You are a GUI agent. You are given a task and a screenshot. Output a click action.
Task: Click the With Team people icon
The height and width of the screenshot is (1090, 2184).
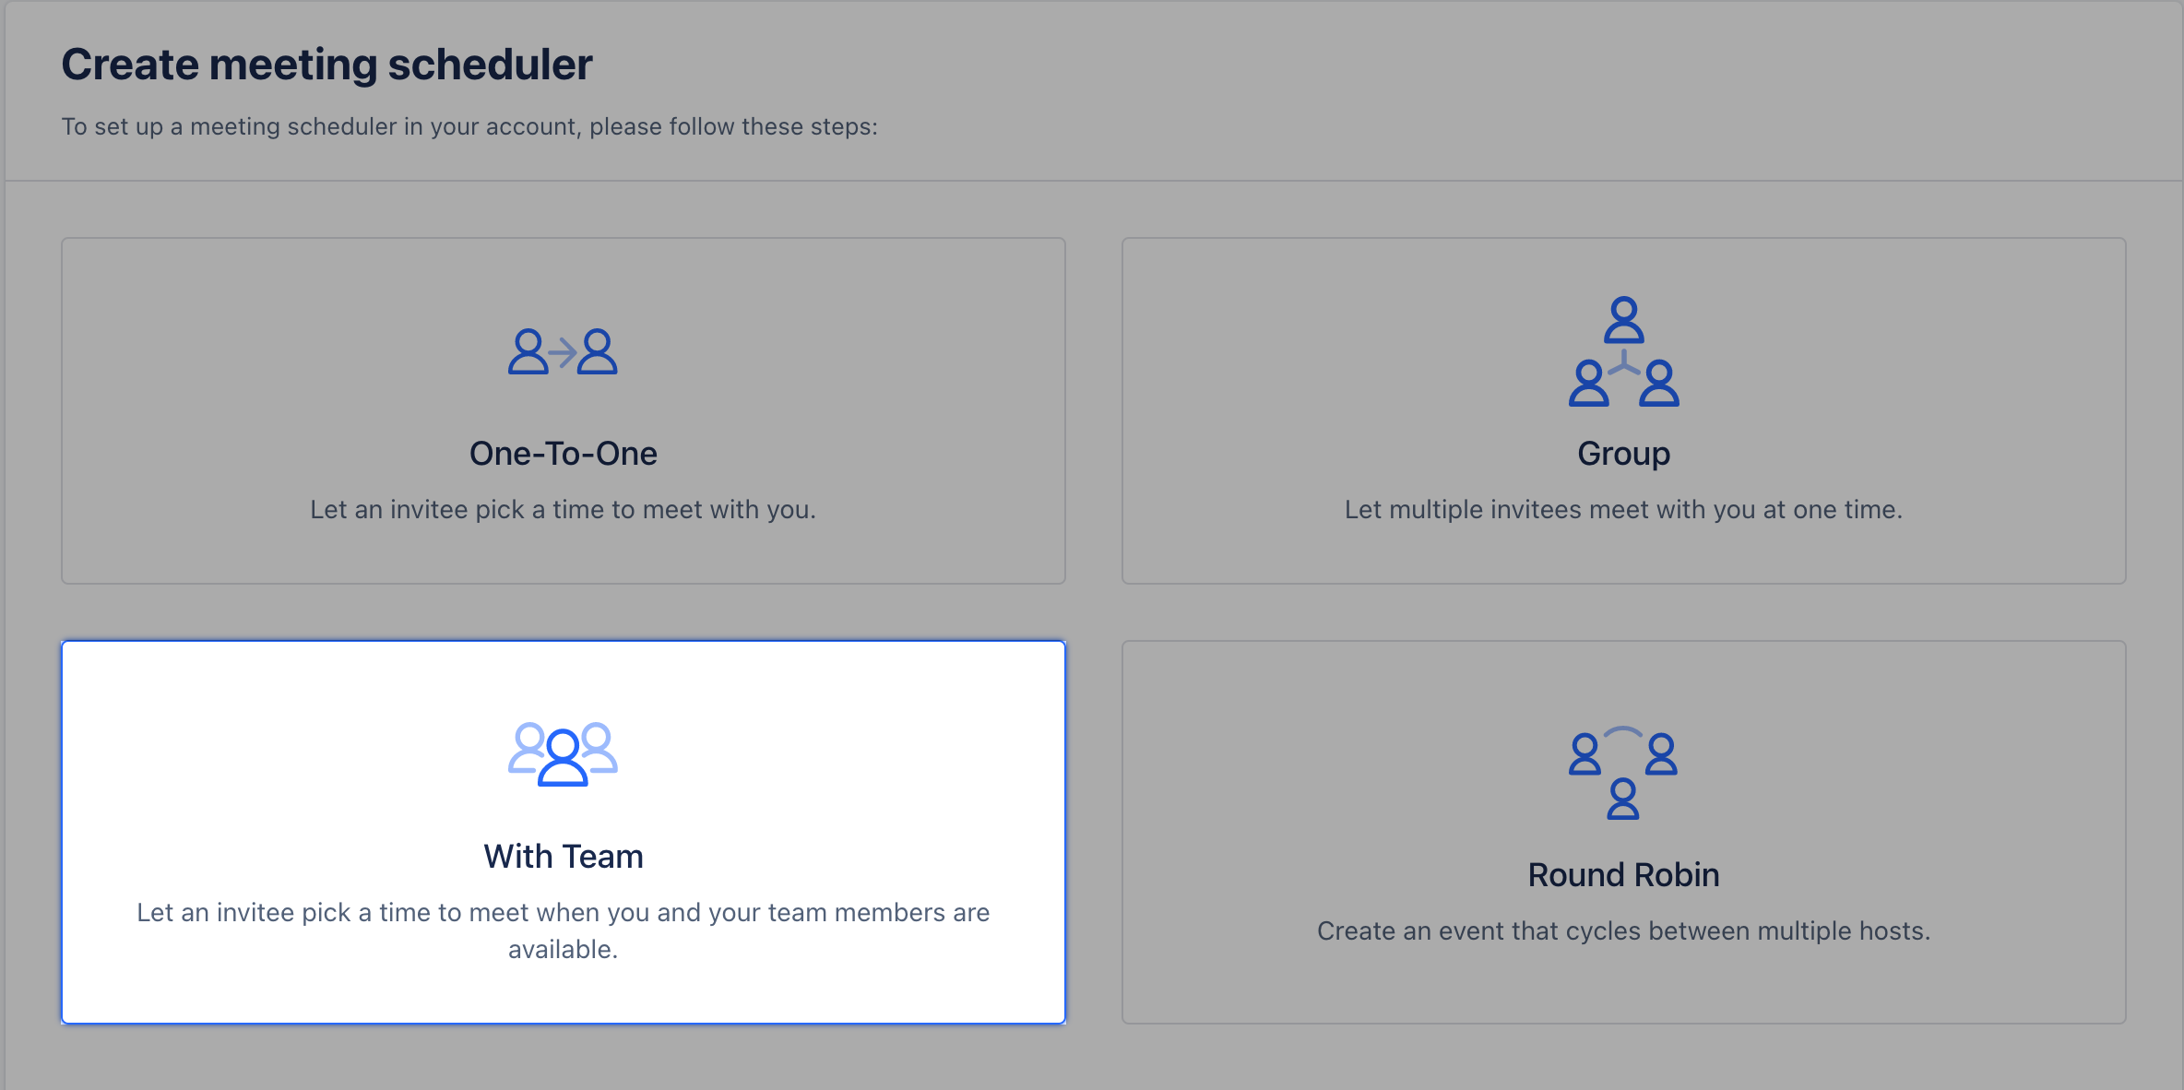coord(563,754)
